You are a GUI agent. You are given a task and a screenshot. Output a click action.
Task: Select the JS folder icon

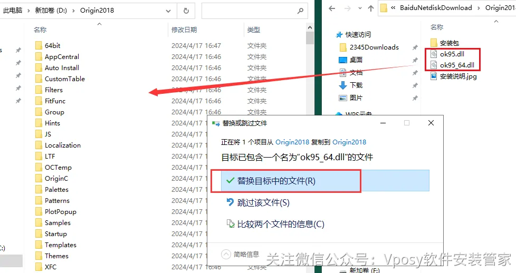tap(39, 134)
